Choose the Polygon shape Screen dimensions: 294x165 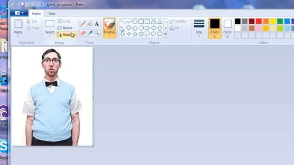153,22
